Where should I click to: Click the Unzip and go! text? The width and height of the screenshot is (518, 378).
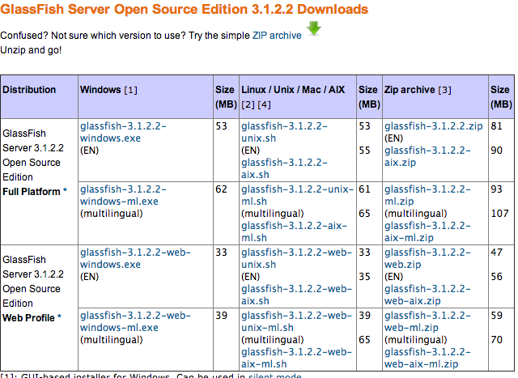31,50
